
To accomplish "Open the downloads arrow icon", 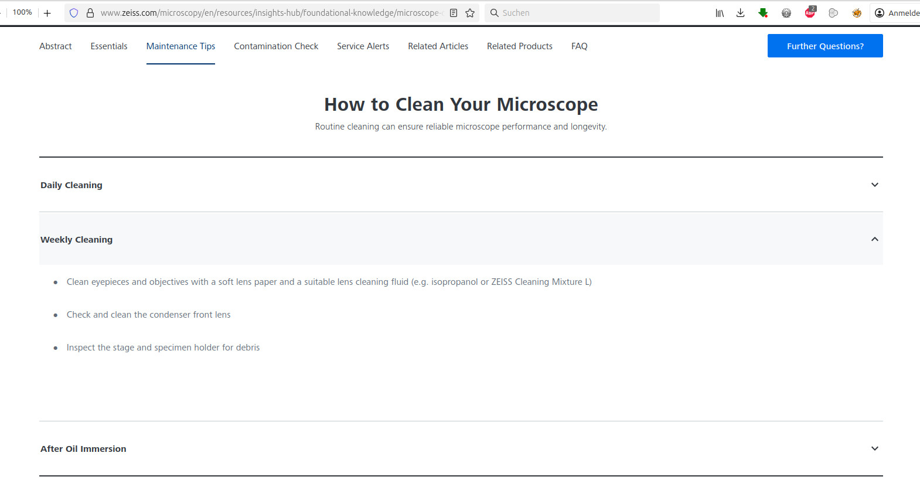I will pyautogui.click(x=741, y=13).
